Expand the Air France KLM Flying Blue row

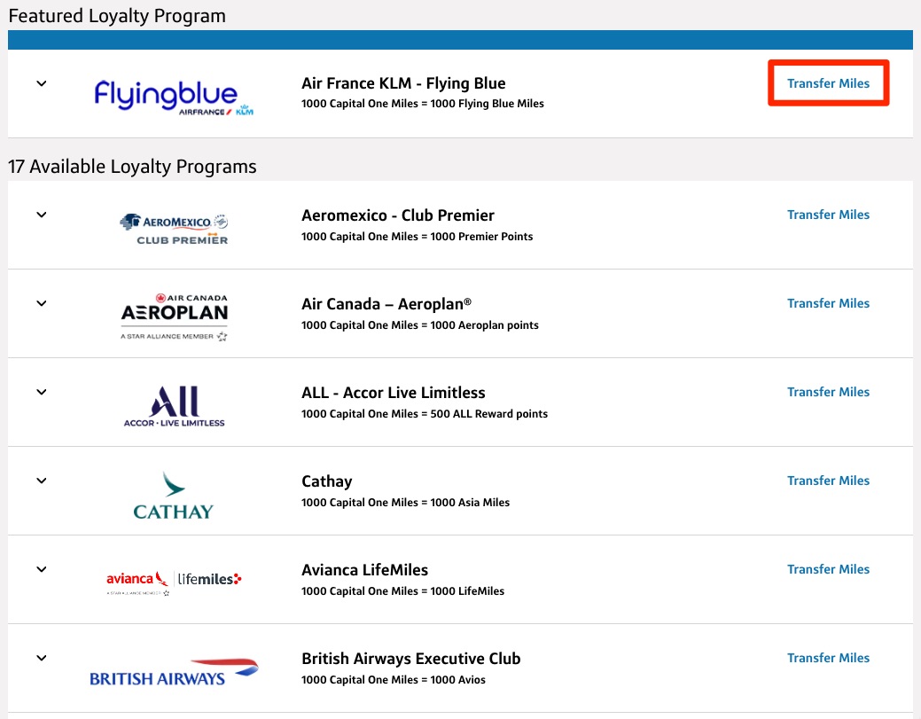(41, 82)
